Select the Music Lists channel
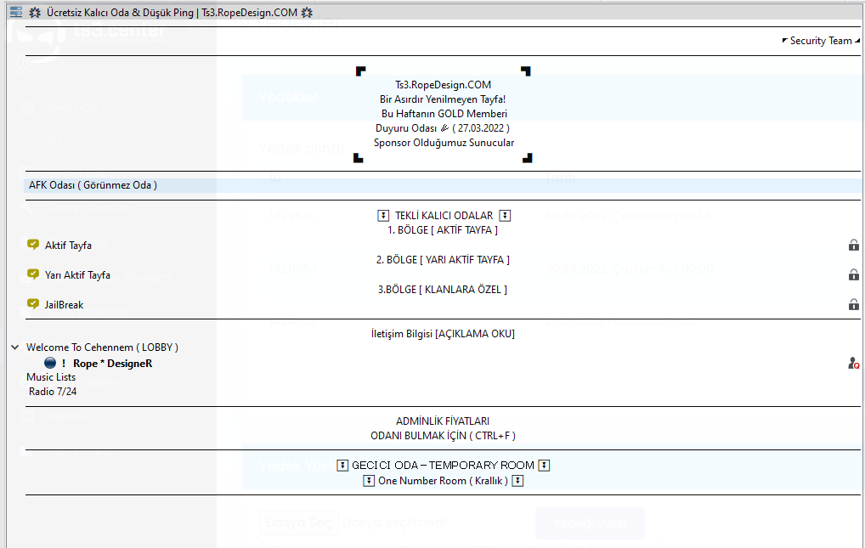The height and width of the screenshot is (548, 865). point(51,377)
